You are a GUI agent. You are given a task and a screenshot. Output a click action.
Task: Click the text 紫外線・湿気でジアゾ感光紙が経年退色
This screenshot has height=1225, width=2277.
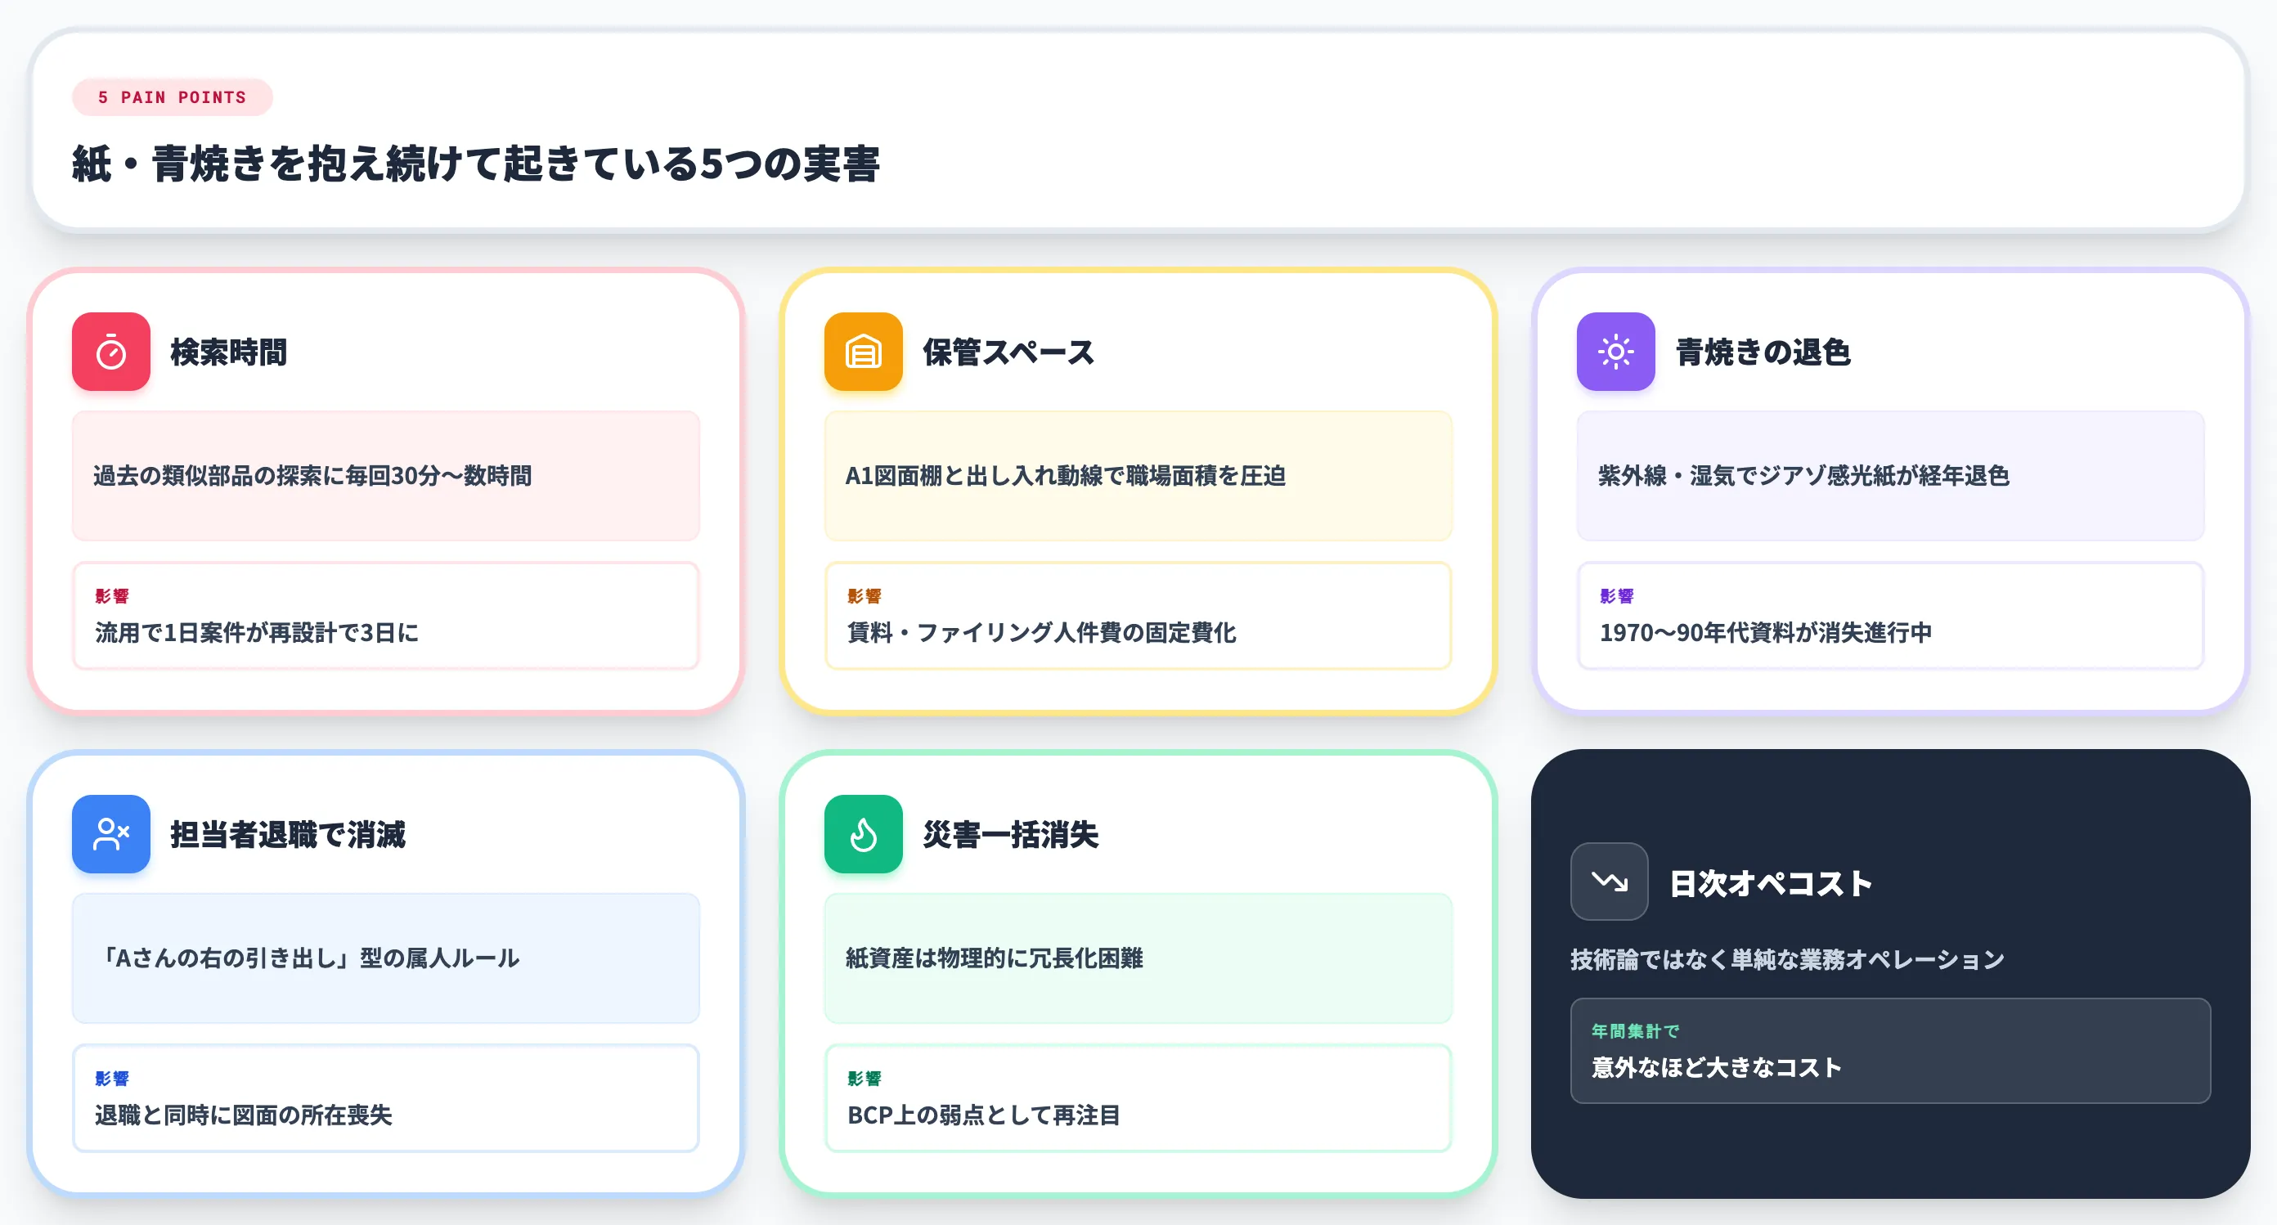tap(1803, 475)
